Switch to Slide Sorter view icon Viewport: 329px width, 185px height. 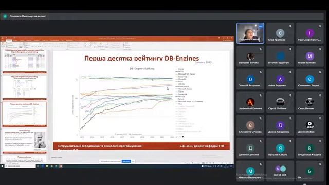pos(207,163)
